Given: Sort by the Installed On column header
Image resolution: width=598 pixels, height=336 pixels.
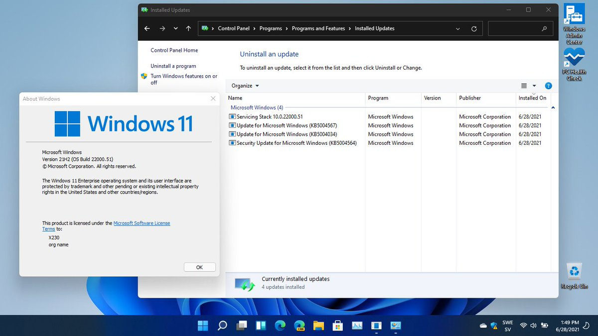Looking at the screenshot, I should pyautogui.click(x=532, y=98).
